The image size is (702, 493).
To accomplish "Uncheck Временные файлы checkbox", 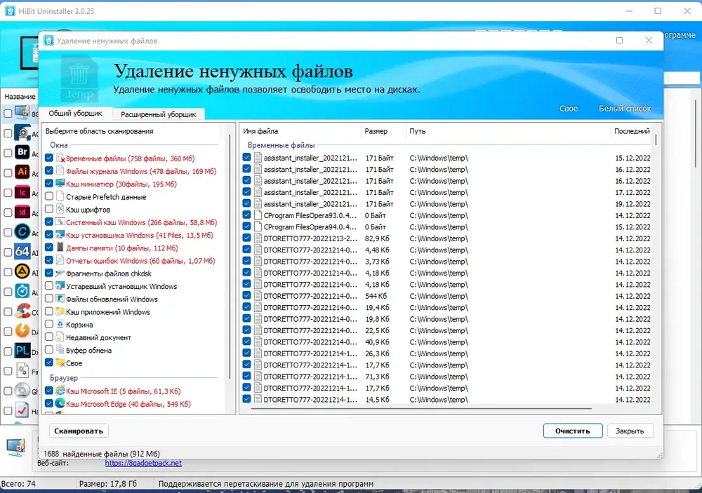I will tap(49, 158).
